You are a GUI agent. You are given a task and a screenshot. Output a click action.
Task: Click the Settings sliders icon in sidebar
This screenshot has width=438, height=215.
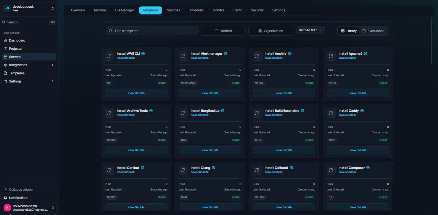5,81
